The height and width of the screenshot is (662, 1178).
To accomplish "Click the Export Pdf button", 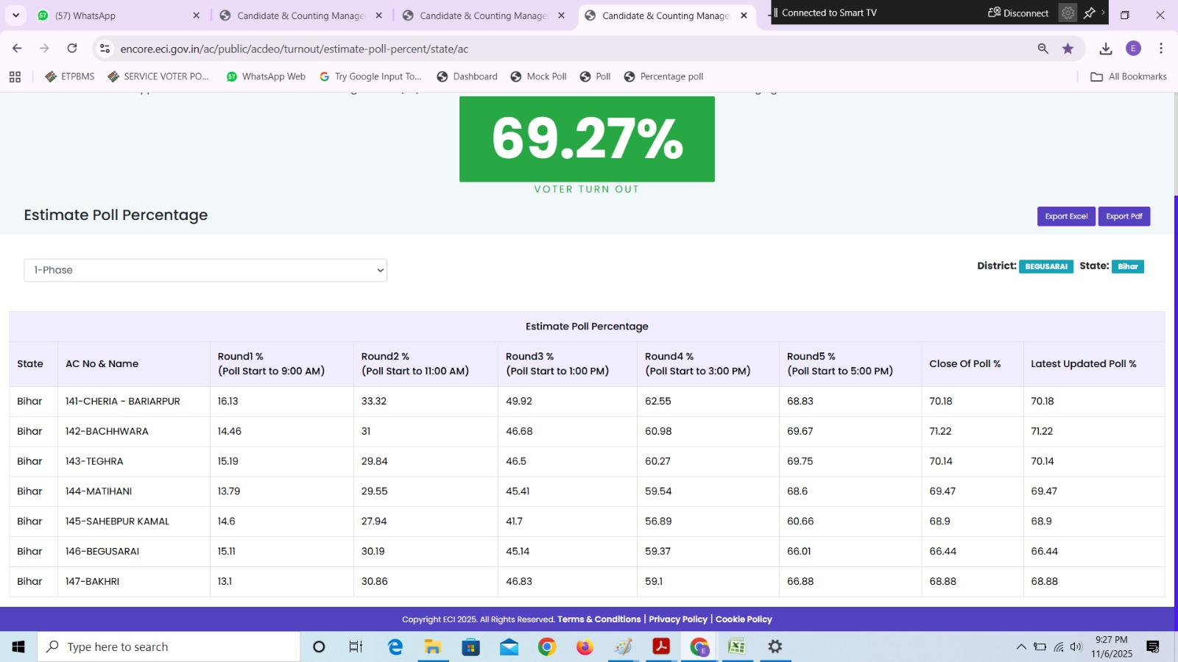I will tap(1124, 216).
